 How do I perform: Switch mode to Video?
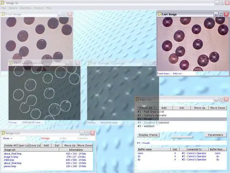pyautogui.click(x=63, y=138)
